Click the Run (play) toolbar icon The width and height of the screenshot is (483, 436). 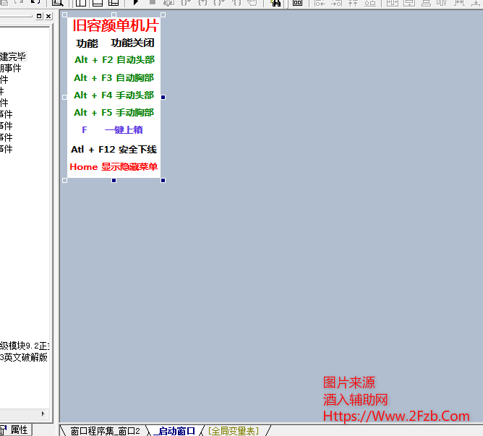click(135, 3)
